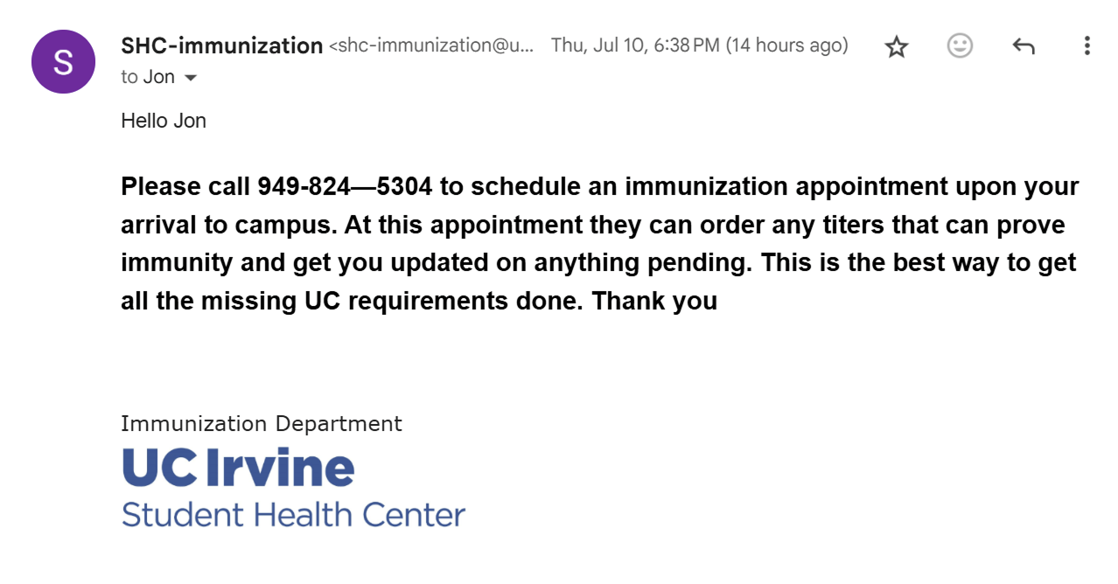Click the "Hello Jon" greeting line
Viewport: 1118px width, 584px height.
(x=164, y=121)
